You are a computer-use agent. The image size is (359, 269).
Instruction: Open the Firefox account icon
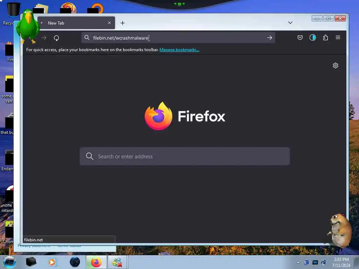(313, 37)
